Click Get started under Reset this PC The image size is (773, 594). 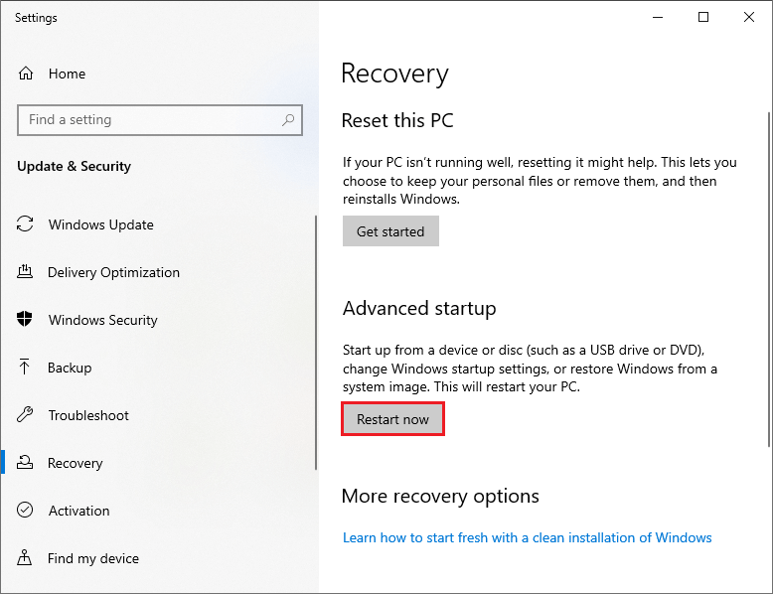click(x=390, y=231)
